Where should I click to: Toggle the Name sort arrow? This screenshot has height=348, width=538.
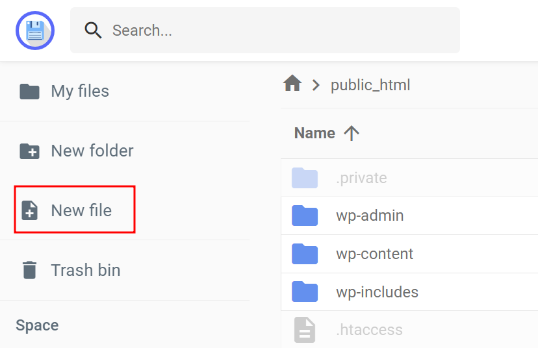[352, 133]
